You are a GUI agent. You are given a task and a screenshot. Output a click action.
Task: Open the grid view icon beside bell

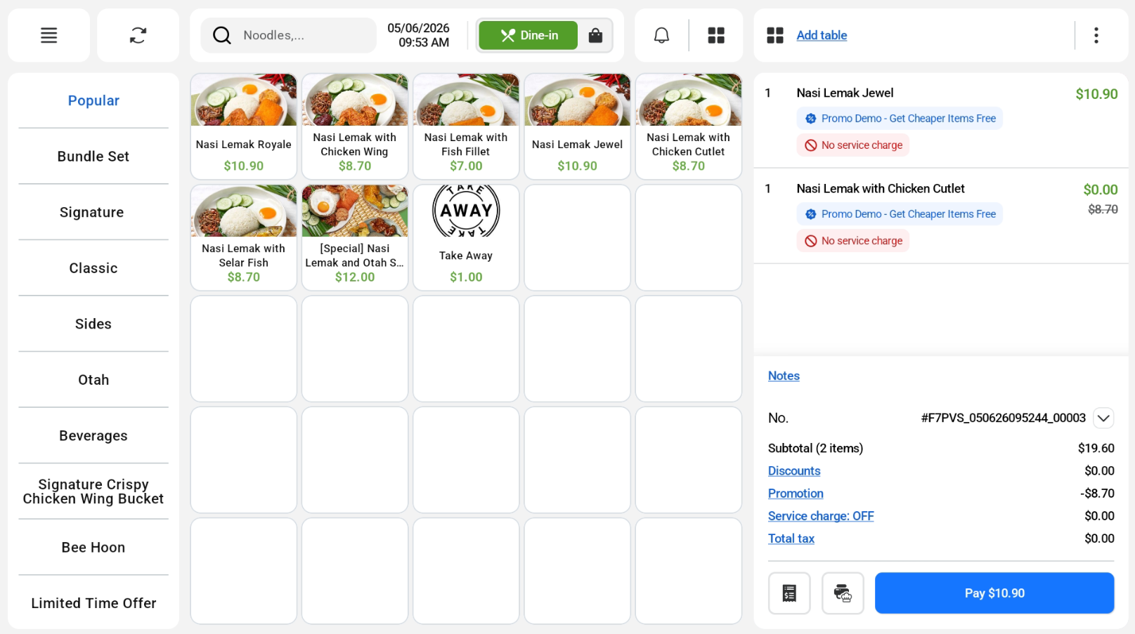(x=715, y=35)
